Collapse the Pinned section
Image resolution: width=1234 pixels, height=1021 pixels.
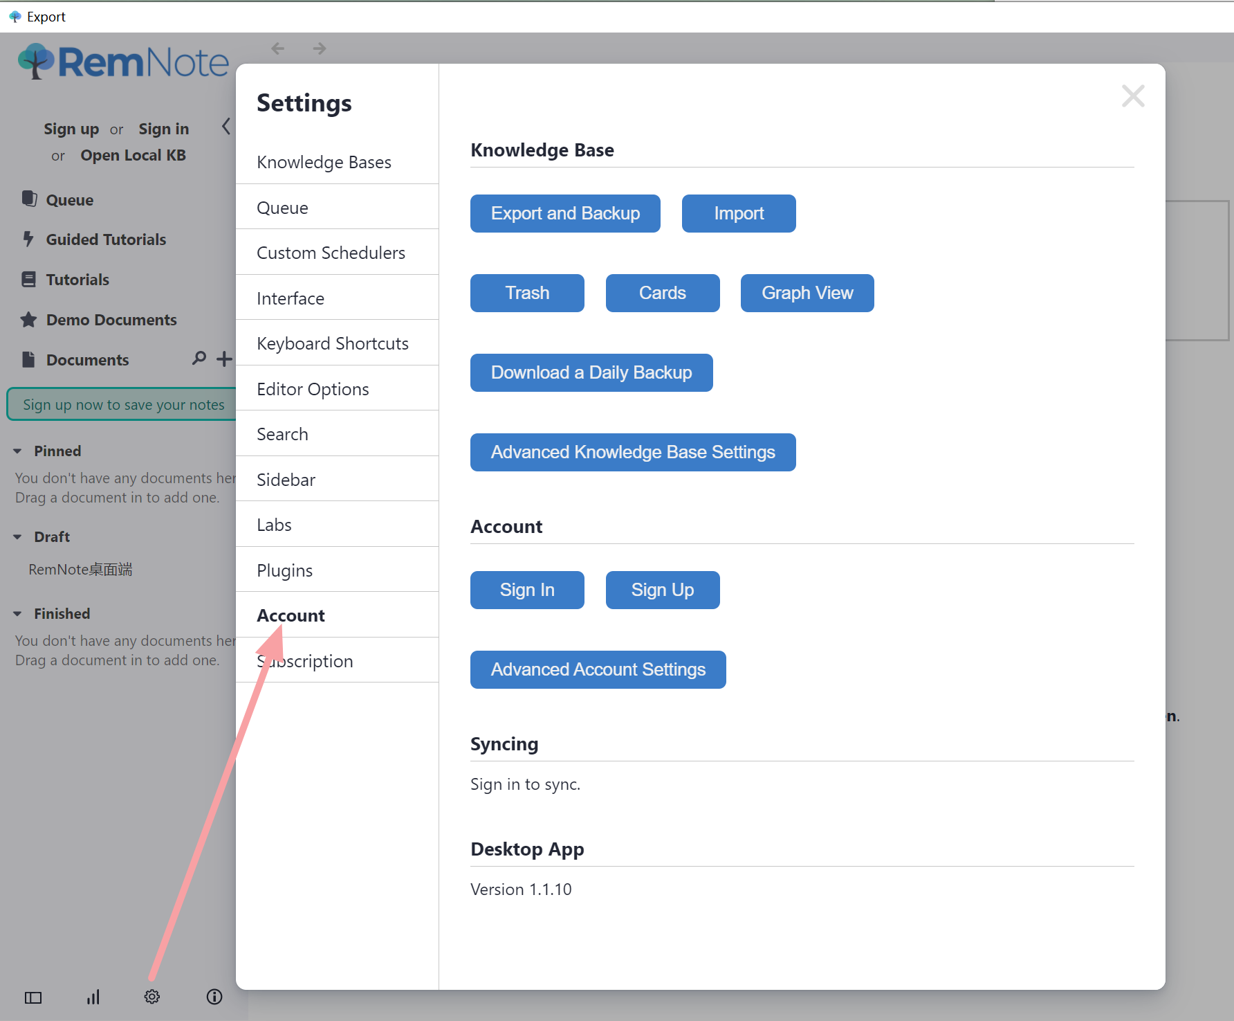tap(17, 451)
